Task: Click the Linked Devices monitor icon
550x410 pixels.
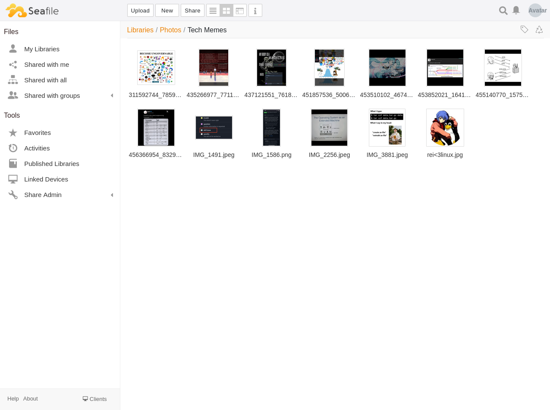Action: (x=13, y=179)
